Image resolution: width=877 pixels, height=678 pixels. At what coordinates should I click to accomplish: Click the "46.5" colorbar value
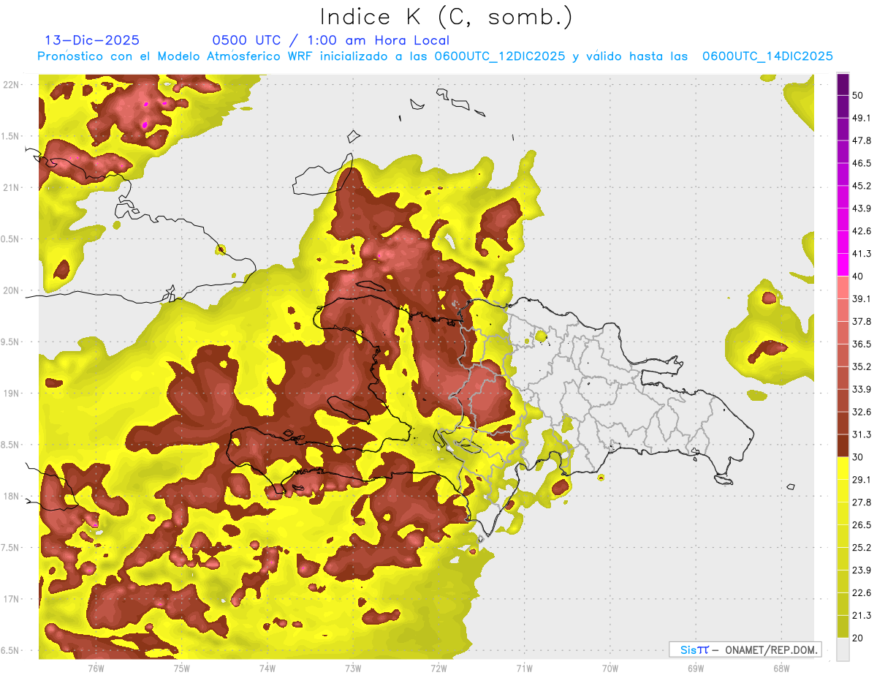[x=862, y=163]
